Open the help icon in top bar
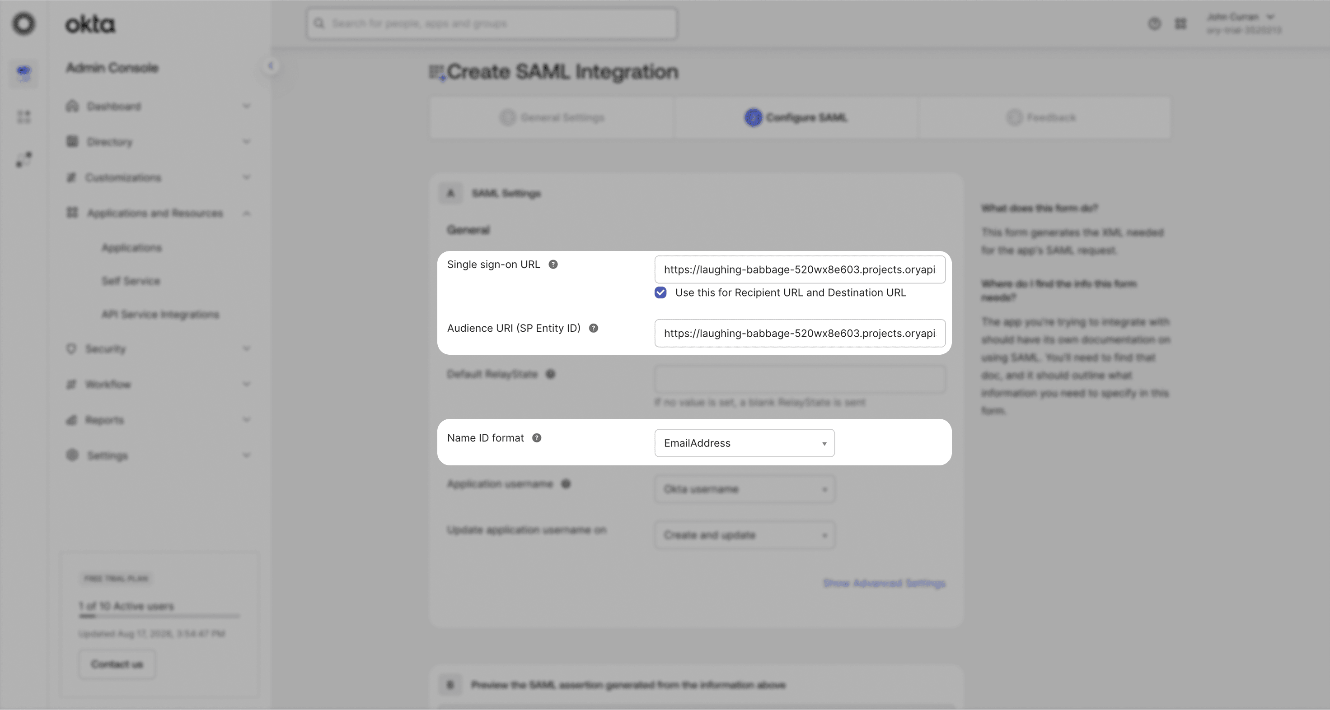 point(1154,24)
